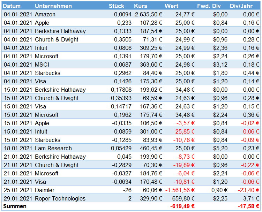Screen dimensions: 262x212
Task: Select the Kurs value 184,76 €
Action: point(151,173)
